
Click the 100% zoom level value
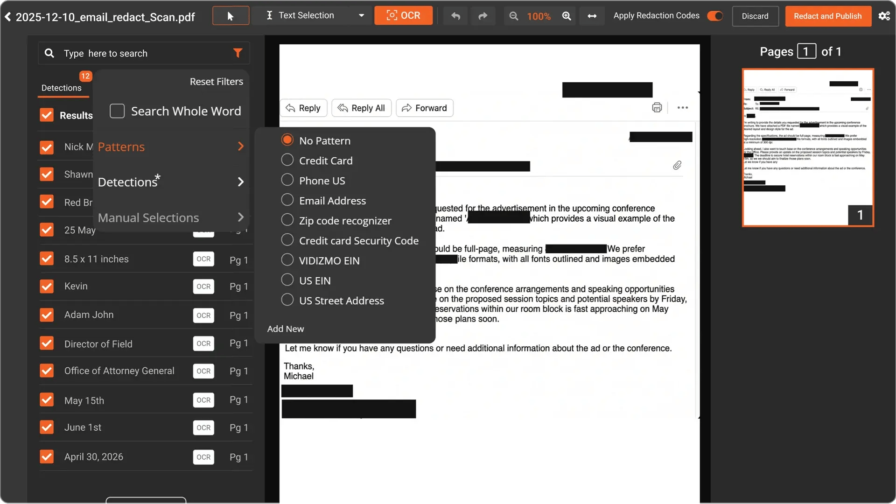539,16
